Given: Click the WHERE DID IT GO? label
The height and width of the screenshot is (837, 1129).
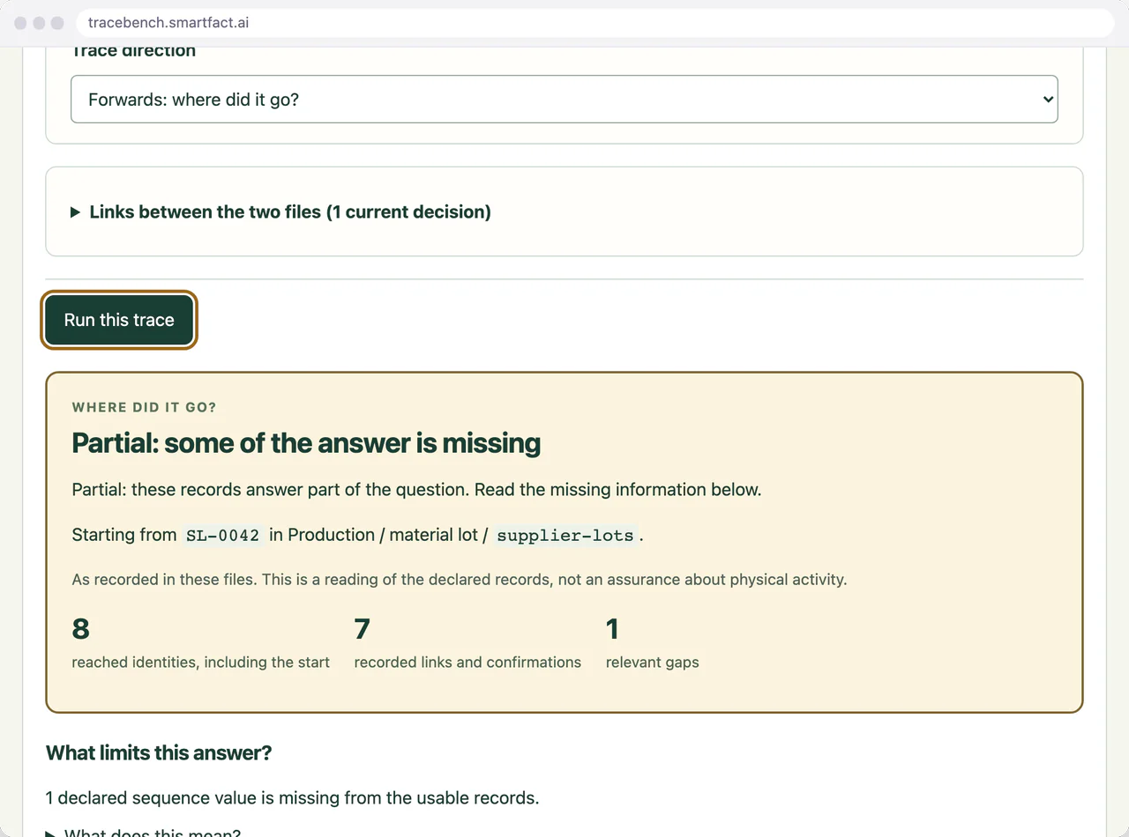Looking at the screenshot, I should pos(144,407).
